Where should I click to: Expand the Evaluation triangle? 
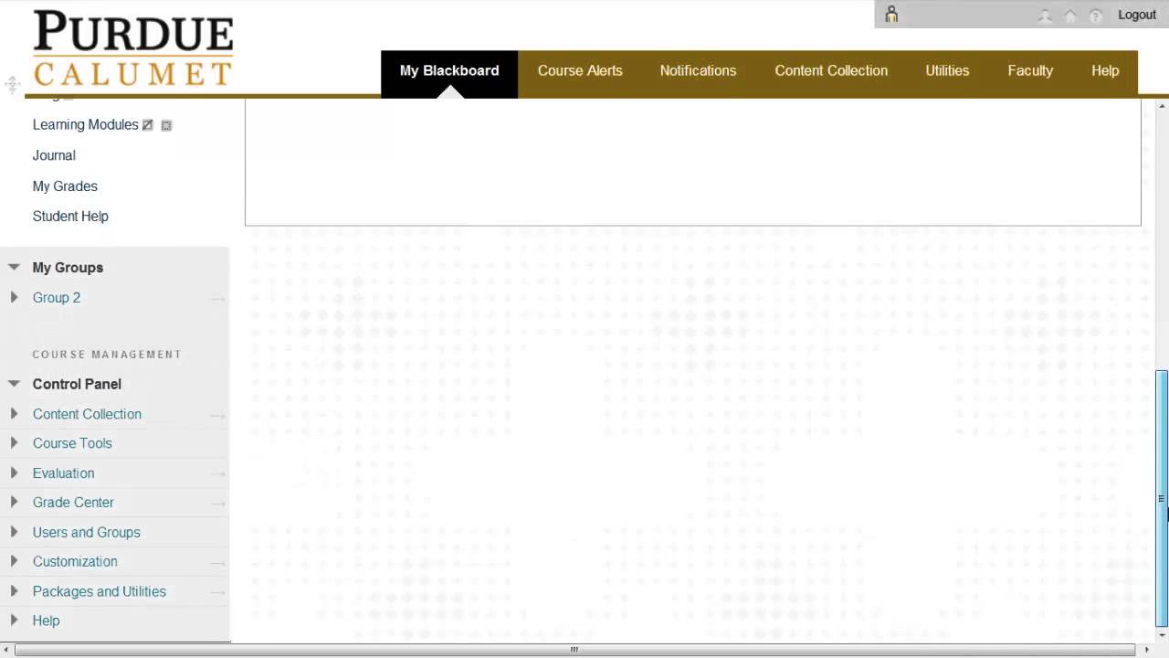14,472
